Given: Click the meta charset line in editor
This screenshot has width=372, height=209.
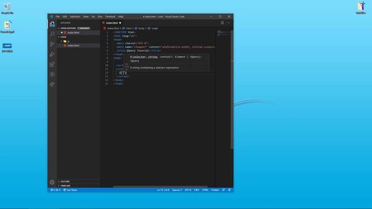Looking at the screenshot, I should point(132,44).
